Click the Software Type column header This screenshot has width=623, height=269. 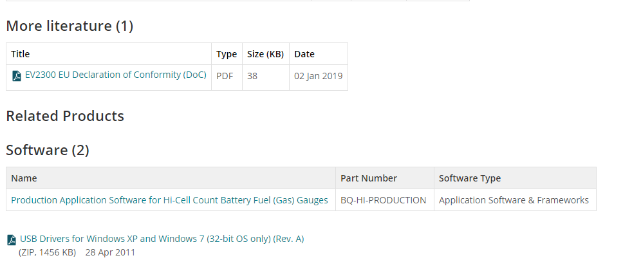pos(470,178)
